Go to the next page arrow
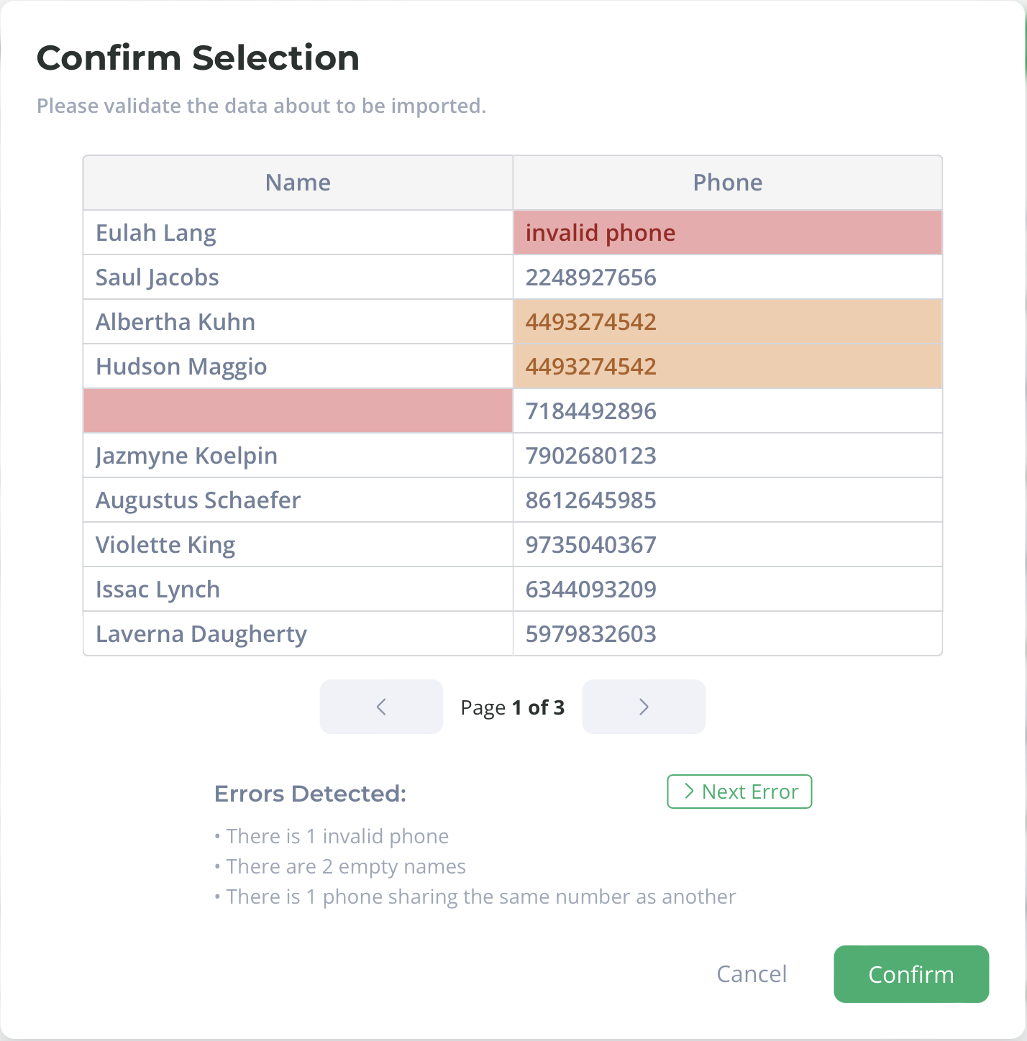Screen dimensions: 1027x1041 [x=644, y=707]
